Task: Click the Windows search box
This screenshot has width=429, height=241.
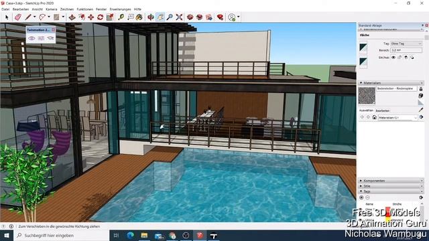Action: [x=61, y=235]
